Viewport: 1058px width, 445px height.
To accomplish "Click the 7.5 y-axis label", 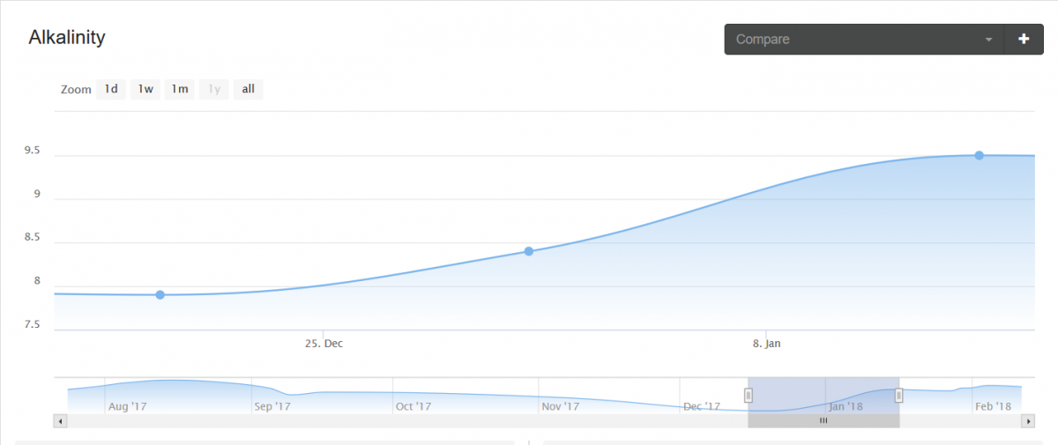I will pyautogui.click(x=33, y=325).
